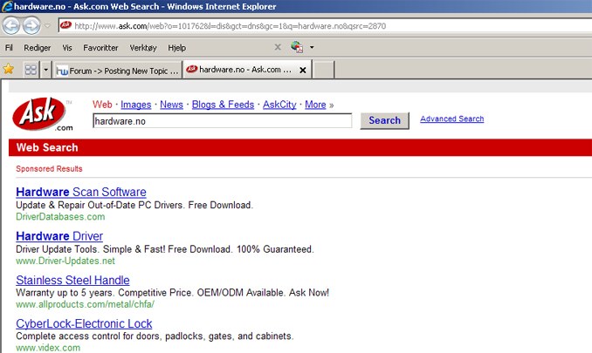
Task: Open the Quick Tabs grid icon
Action: point(31,70)
